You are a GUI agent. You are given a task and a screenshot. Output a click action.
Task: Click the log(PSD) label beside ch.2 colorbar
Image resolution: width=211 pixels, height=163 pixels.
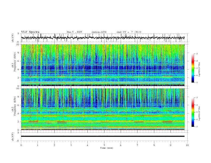(x=199, y=113)
